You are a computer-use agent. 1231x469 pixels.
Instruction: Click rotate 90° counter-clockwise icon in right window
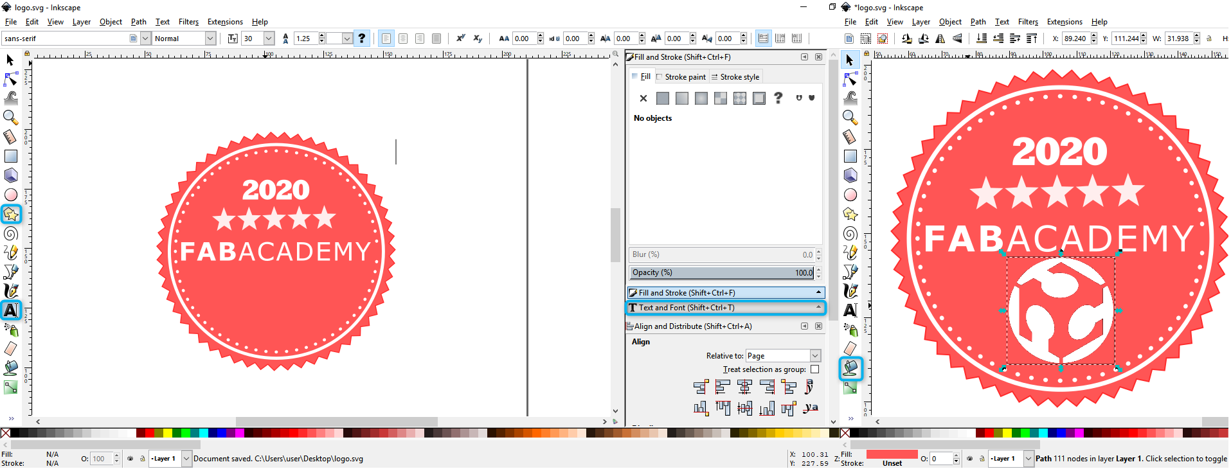coord(907,39)
